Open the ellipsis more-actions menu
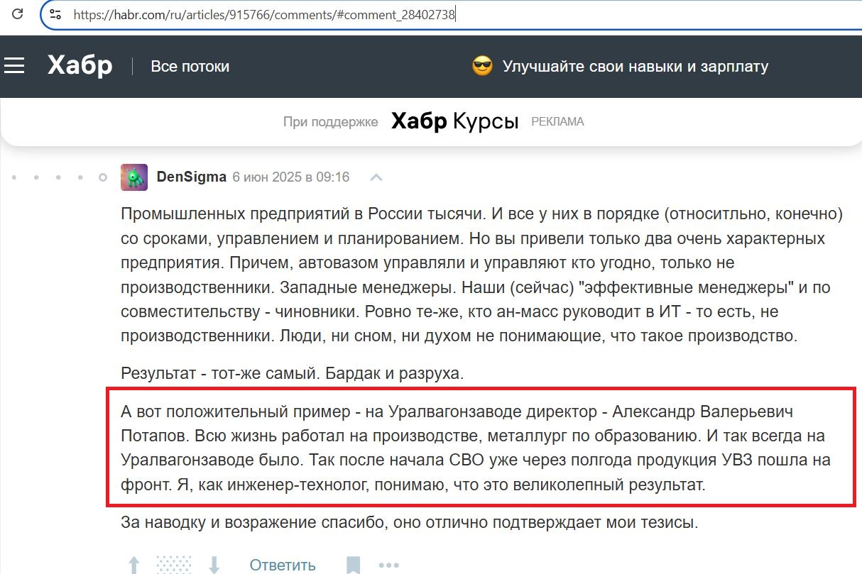The image size is (862, 574). point(389,564)
